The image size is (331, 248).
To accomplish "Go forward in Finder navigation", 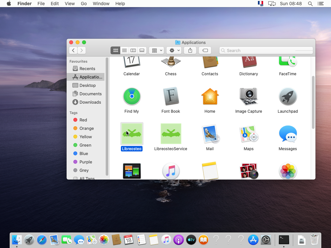I will pyautogui.click(x=81, y=50).
